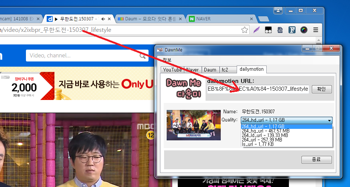This screenshot has width=350, height=187.
Task: Click the Dailymotion video player area
Action: 77,150
